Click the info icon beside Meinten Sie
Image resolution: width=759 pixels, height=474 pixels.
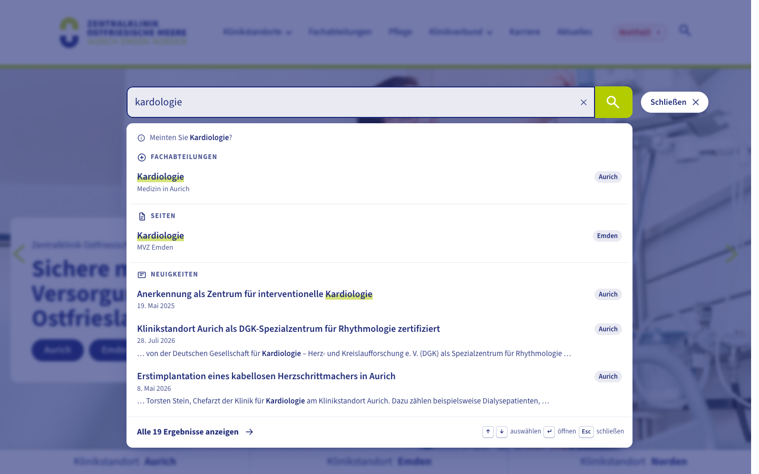click(x=141, y=138)
